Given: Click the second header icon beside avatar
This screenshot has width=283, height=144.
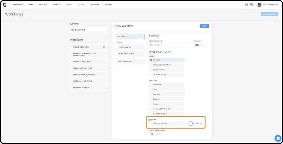Looking at the screenshot, I should point(251,5).
